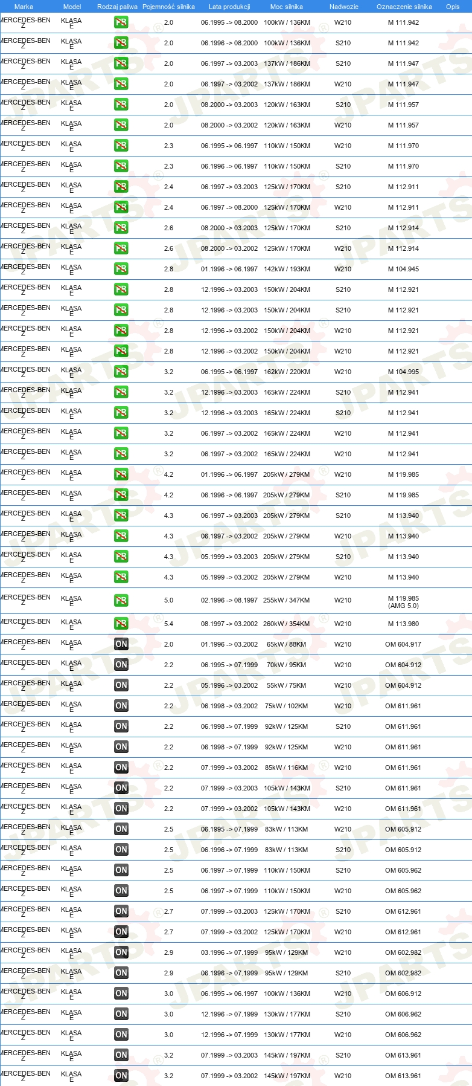Click S210 body in OM 606.962 row
The image size is (472, 1086).
[343, 1015]
